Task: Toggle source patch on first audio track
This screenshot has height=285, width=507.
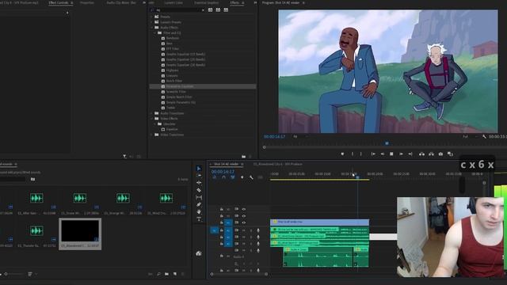Action: [x=214, y=230]
